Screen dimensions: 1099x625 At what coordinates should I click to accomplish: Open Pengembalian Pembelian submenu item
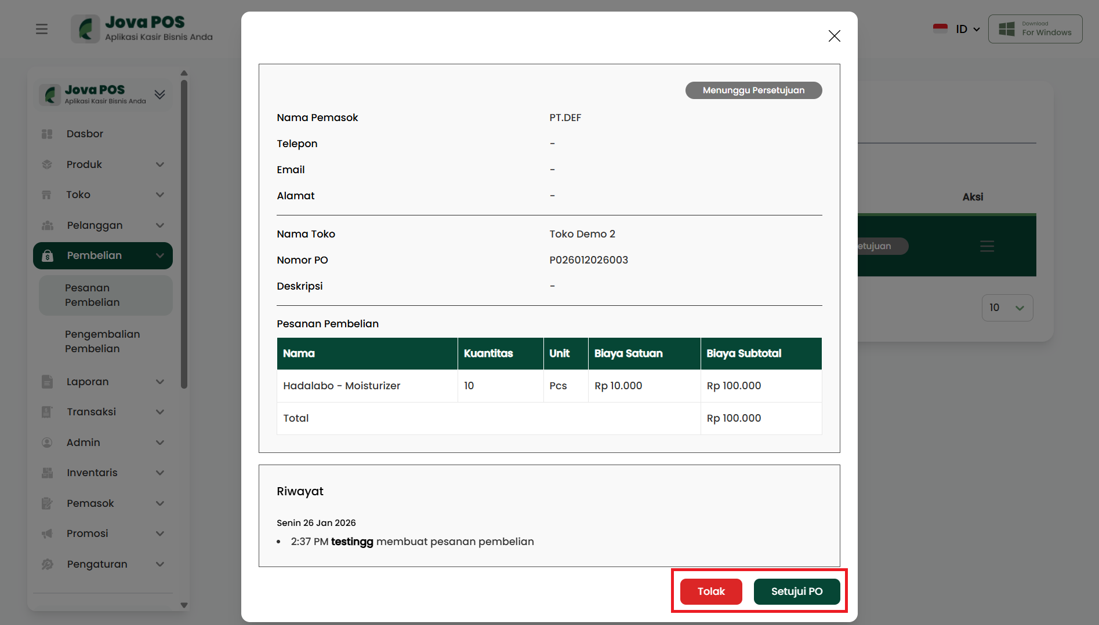pyautogui.click(x=103, y=341)
